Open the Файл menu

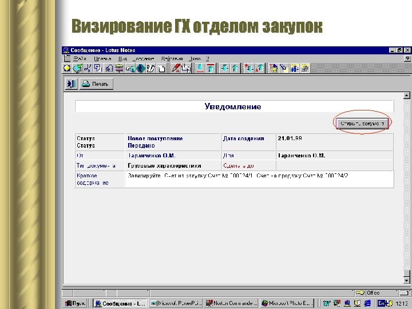80,58
